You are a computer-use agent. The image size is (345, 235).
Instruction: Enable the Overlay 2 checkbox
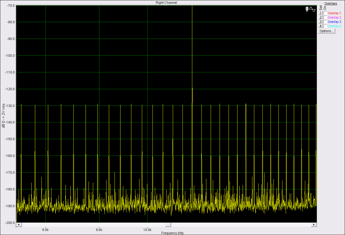point(325,17)
